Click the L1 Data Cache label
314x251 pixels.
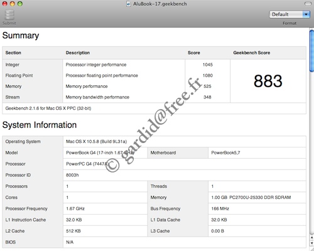click(165, 220)
